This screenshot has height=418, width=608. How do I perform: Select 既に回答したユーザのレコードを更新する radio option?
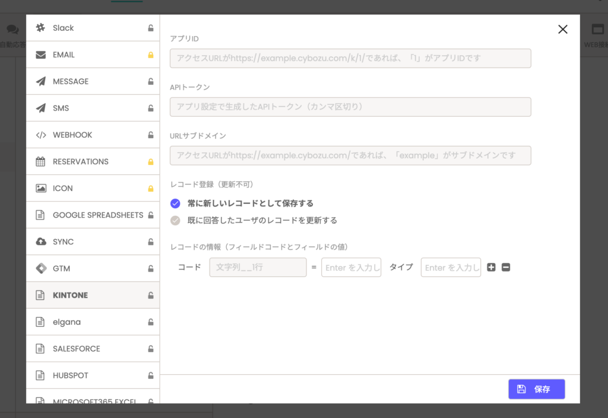pos(175,221)
